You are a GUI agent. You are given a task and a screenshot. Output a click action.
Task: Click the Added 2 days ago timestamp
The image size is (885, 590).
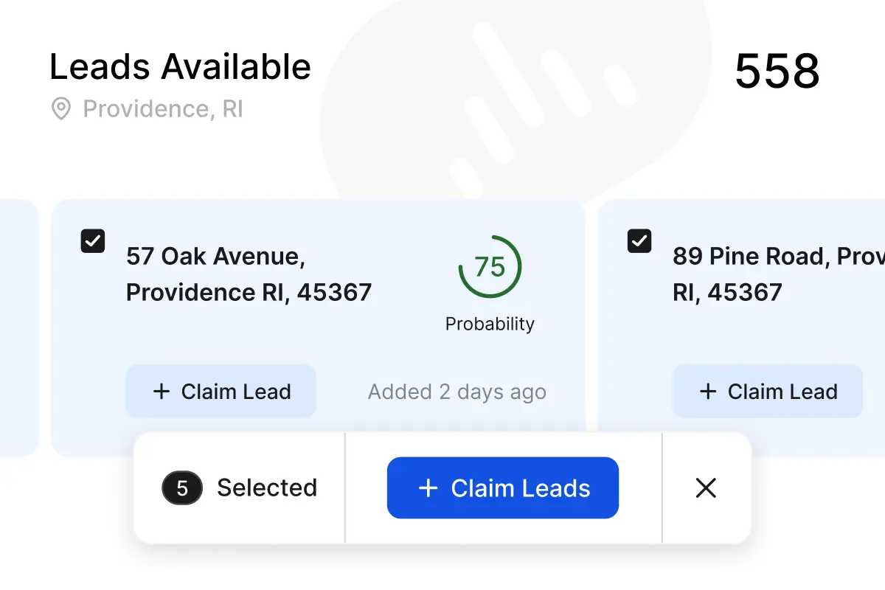457,392
